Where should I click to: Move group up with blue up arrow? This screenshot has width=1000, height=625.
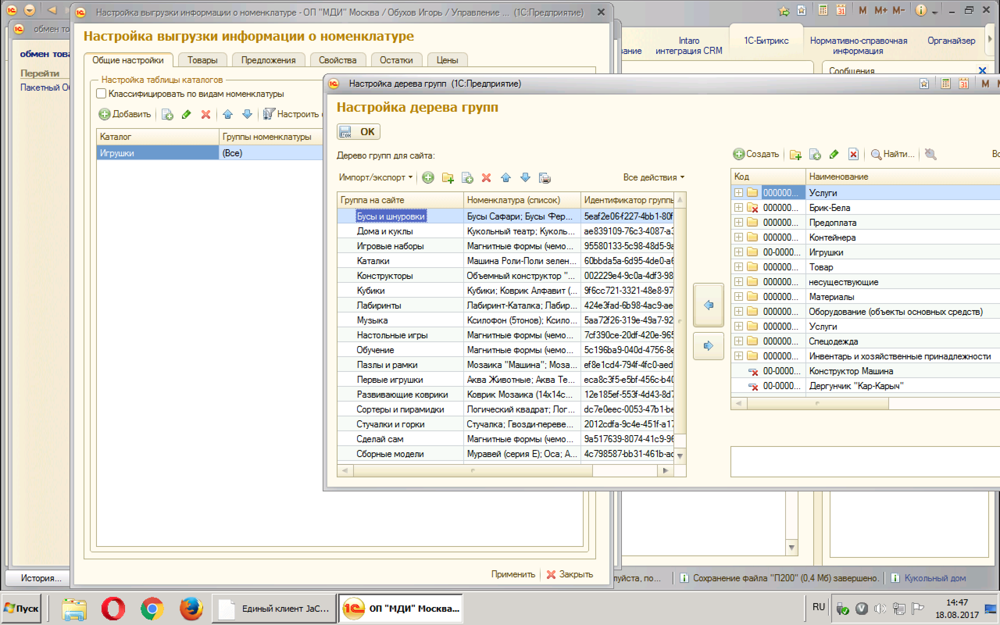[x=505, y=178]
